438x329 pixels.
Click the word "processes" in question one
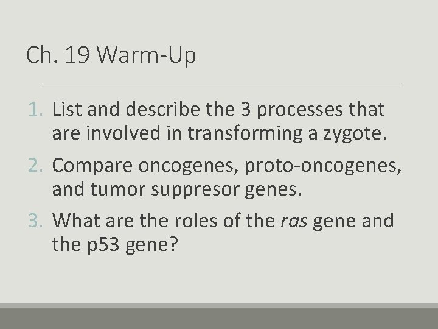tap(300, 110)
